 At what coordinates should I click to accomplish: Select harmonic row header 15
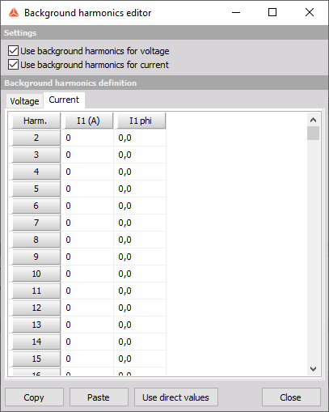coord(36,359)
